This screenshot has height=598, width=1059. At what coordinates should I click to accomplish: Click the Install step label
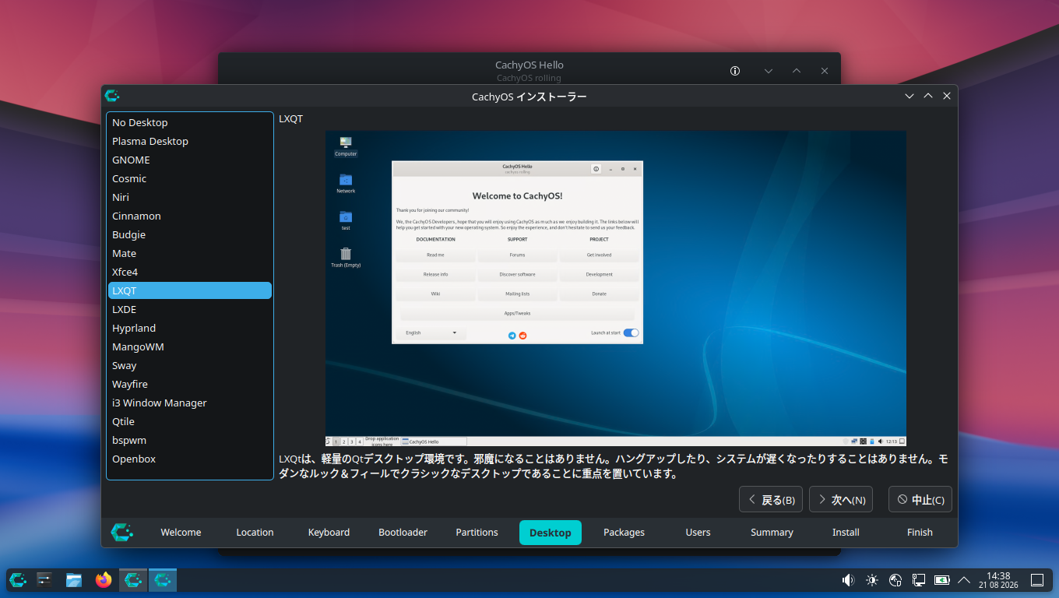(846, 533)
